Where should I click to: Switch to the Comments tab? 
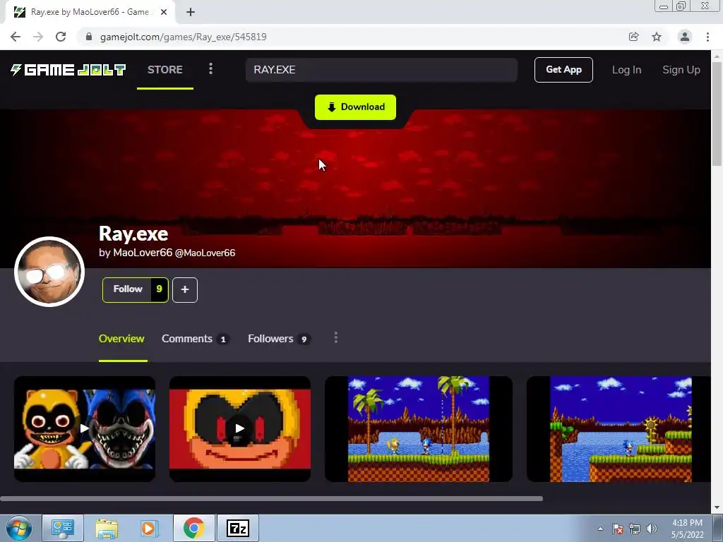[195, 339]
